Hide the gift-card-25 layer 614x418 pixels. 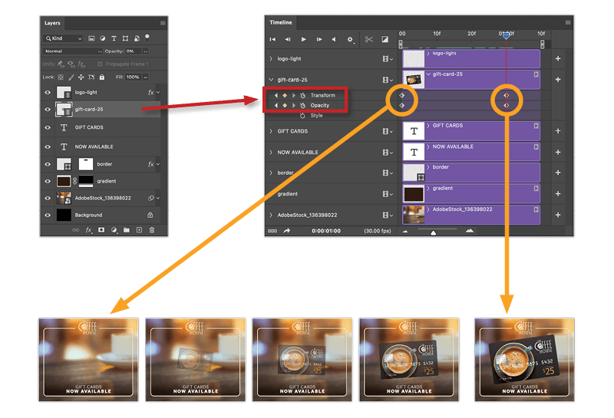tap(48, 110)
